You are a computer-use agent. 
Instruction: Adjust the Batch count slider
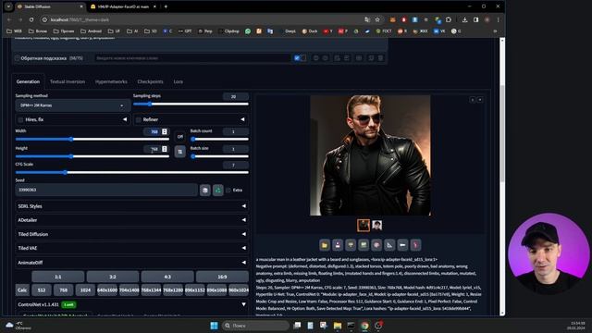coord(219,139)
